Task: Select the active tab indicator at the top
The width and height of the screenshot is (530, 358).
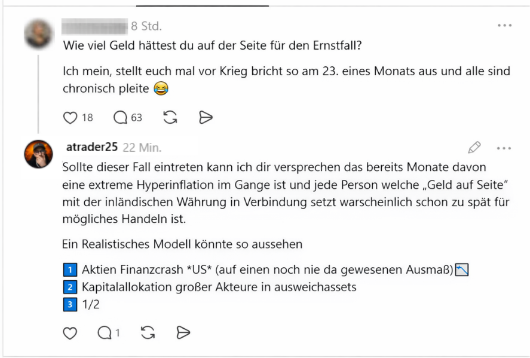Action: [x=203, y=4]
